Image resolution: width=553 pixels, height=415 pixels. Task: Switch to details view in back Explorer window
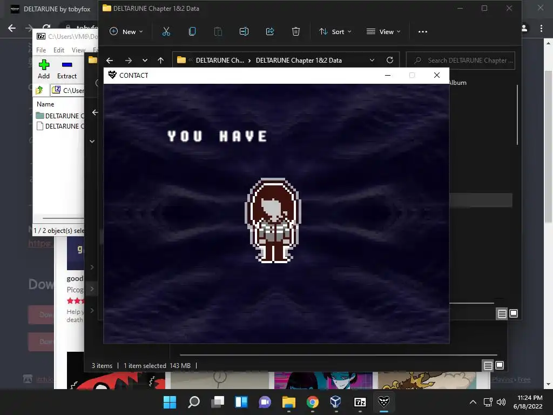[488, 366]
